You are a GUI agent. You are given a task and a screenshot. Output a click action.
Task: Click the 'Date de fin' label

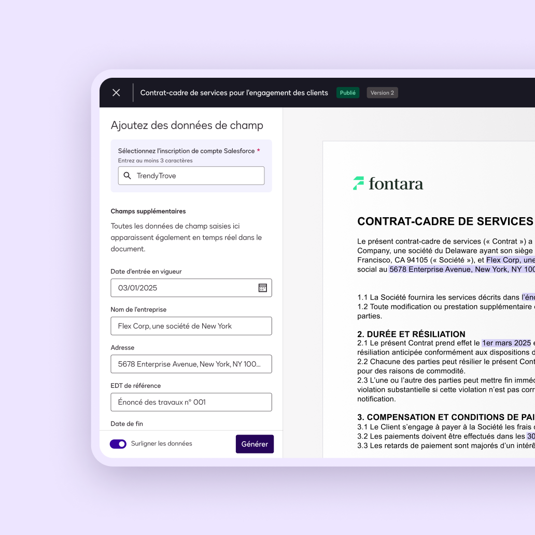[126, 424]
